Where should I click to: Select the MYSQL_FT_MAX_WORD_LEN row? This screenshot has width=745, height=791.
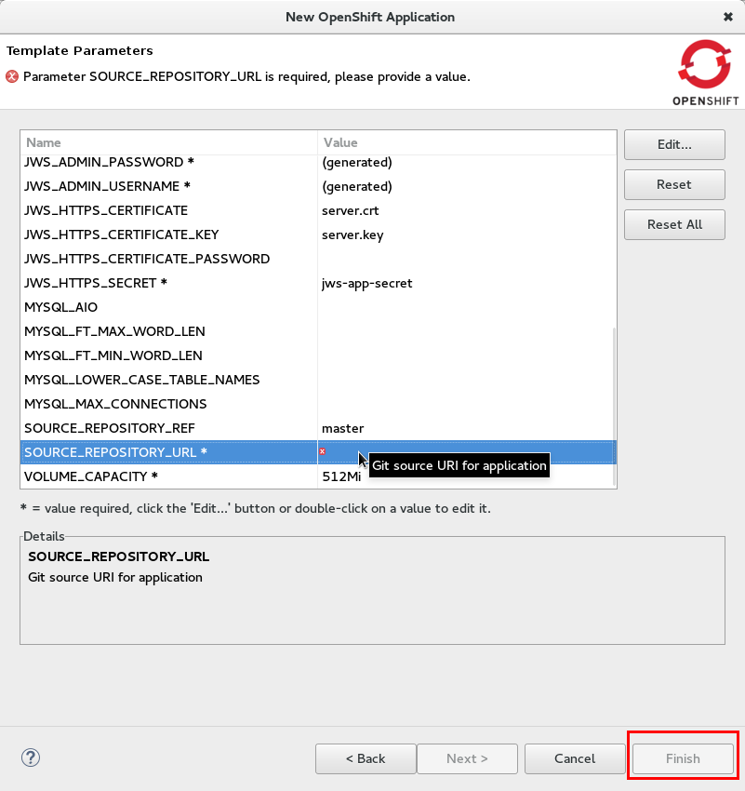pos(318,332)
